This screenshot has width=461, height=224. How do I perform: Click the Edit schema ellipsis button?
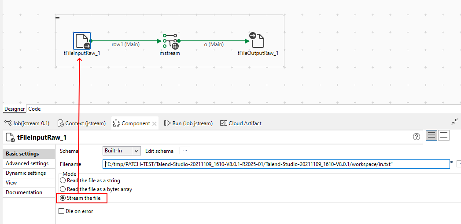click(185, 150)
